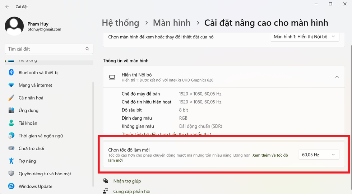The height and width of the screenshot is (194, 352).
Task: Click the Windows Update sync icon
Action: tap(11, 186)
